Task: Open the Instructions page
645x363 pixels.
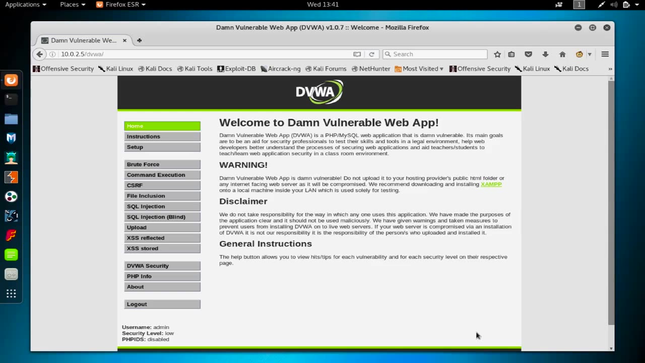Action: pos(162,137)
